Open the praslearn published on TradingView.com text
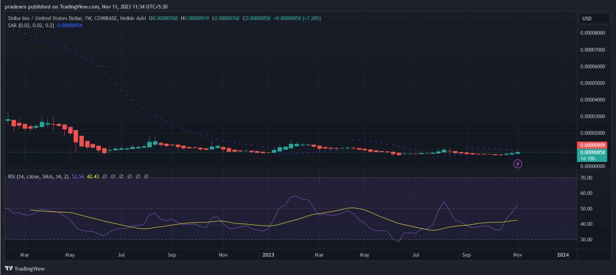616x275 pixels. [x=86, y=7]
